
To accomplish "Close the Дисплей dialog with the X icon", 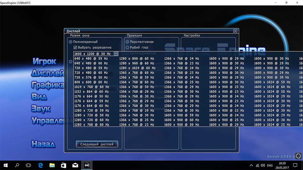I will point(235,31).
